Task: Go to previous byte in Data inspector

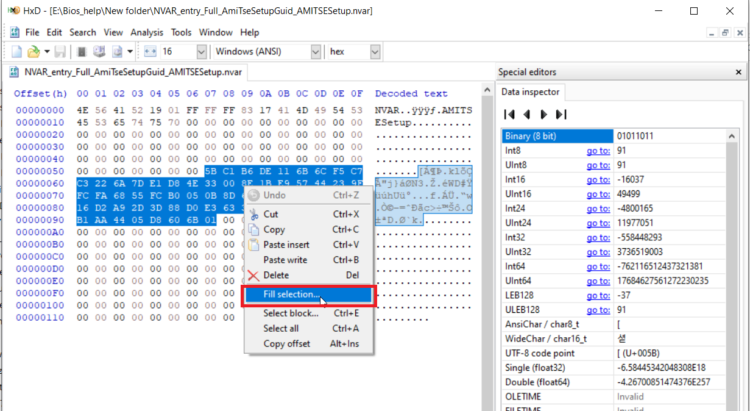Action: pyautogui.click(x=527, y=114)
